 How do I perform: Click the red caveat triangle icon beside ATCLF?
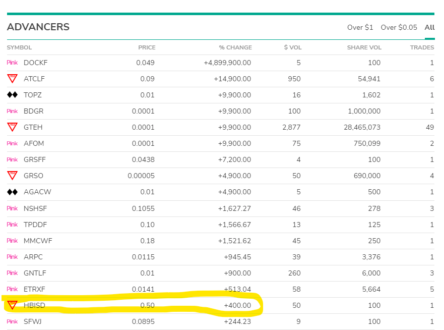12,79
